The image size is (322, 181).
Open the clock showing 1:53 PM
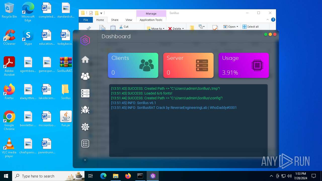pyautogui.click(x=300, y=176)
